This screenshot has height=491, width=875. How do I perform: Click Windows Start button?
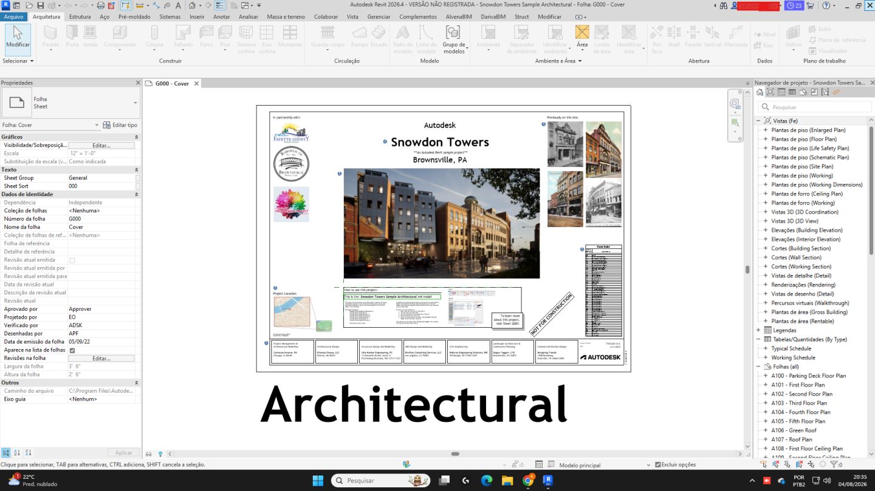(x=318, y=480)
